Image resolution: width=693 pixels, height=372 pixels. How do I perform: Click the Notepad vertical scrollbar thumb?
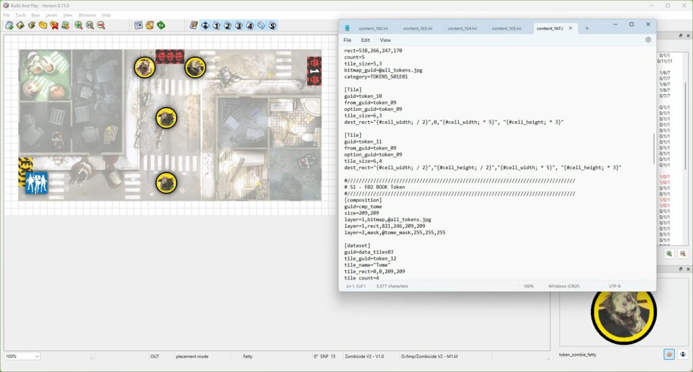pos(654,148)
